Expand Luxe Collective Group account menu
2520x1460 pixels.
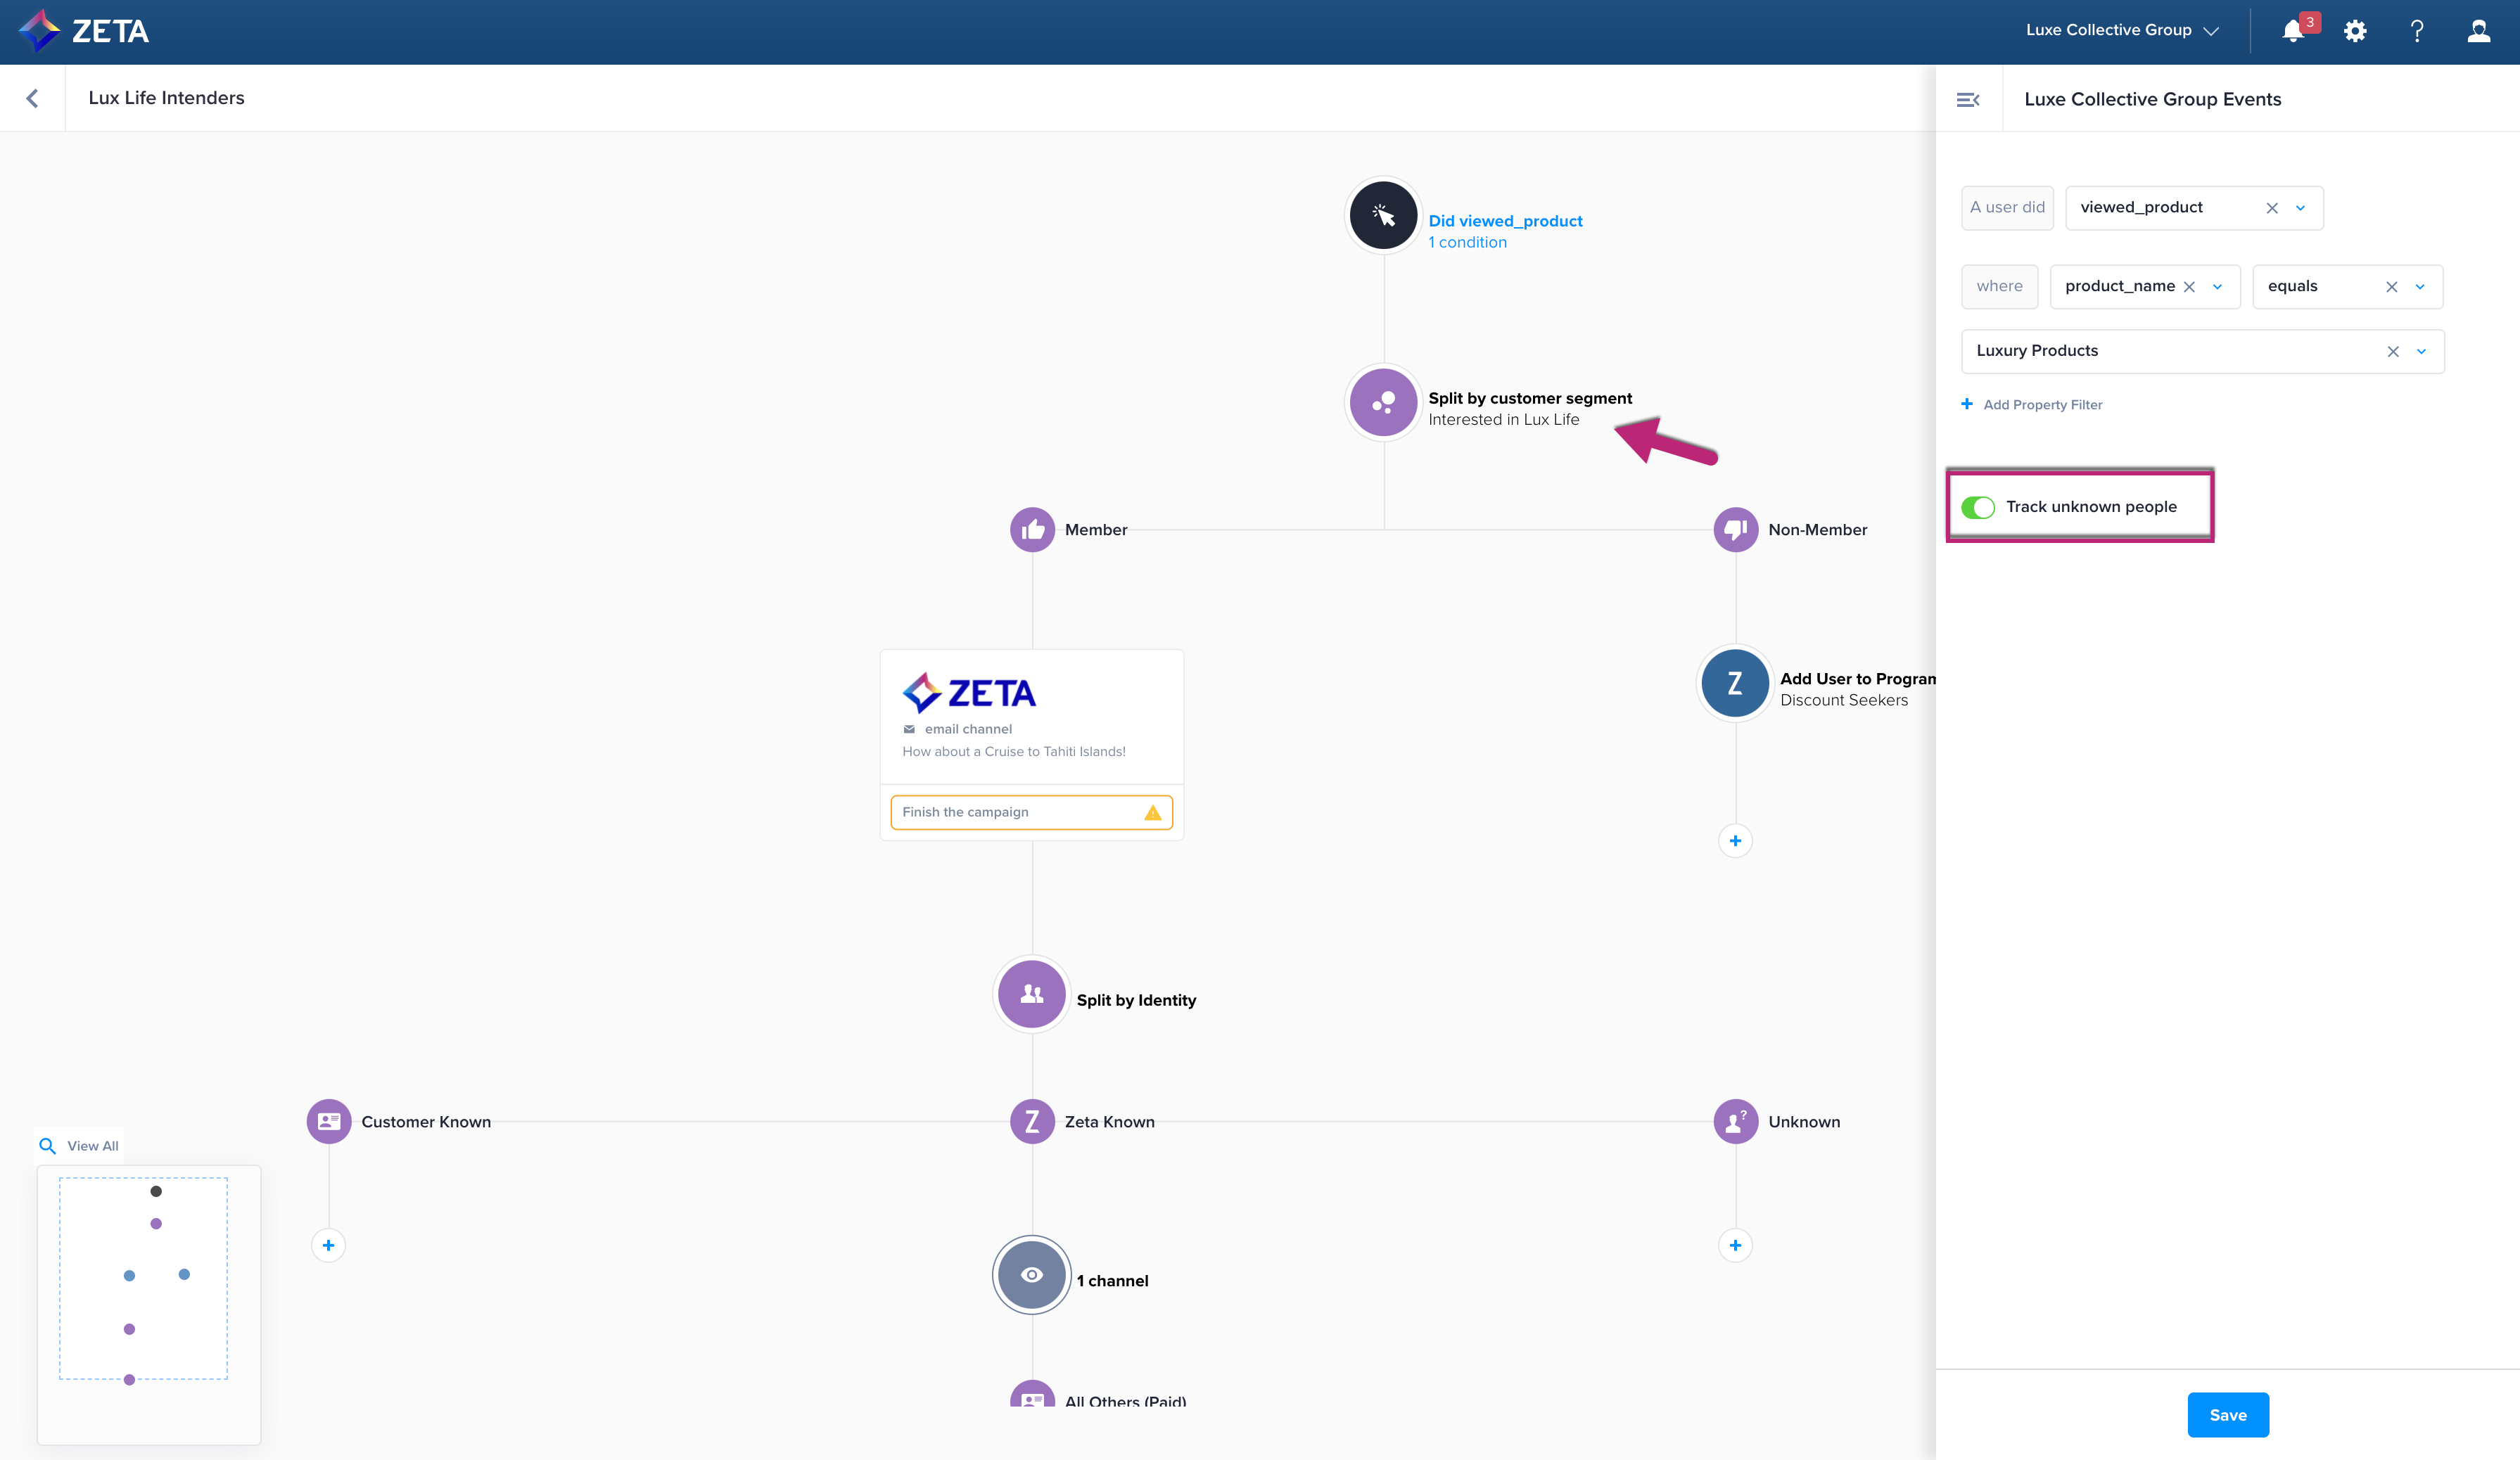point(2122,31)
